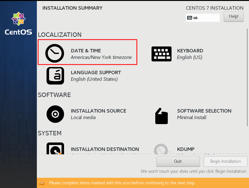Screen dimensions: 249x188
Task: Open SOFTWARE SELECTION label
Action: [x=204, y=111]
